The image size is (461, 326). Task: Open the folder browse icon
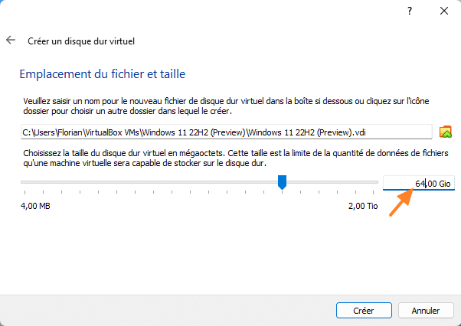click(446, 132)
